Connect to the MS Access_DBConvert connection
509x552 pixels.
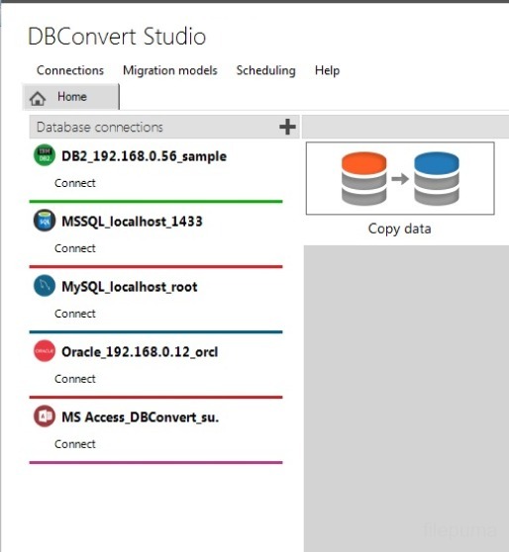pos(74,444)
